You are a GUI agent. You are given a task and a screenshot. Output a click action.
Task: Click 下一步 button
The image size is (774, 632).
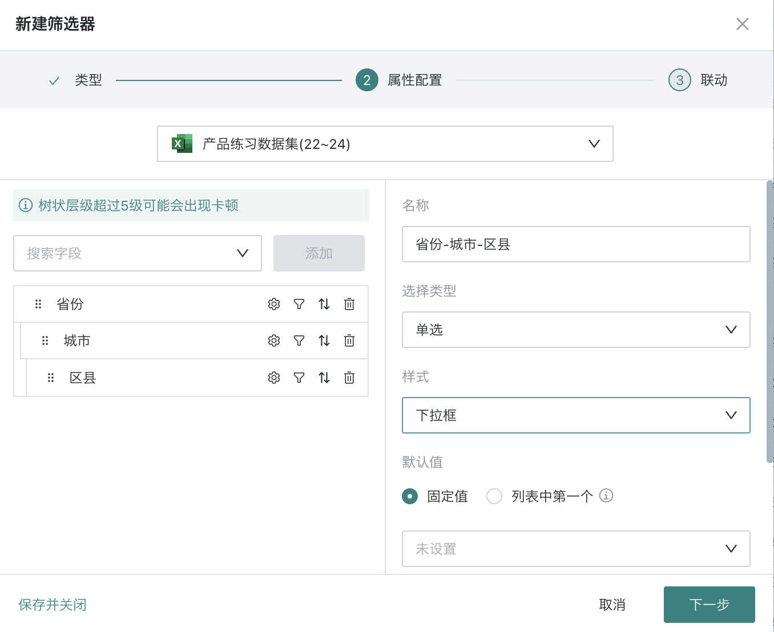click(709, 605)
